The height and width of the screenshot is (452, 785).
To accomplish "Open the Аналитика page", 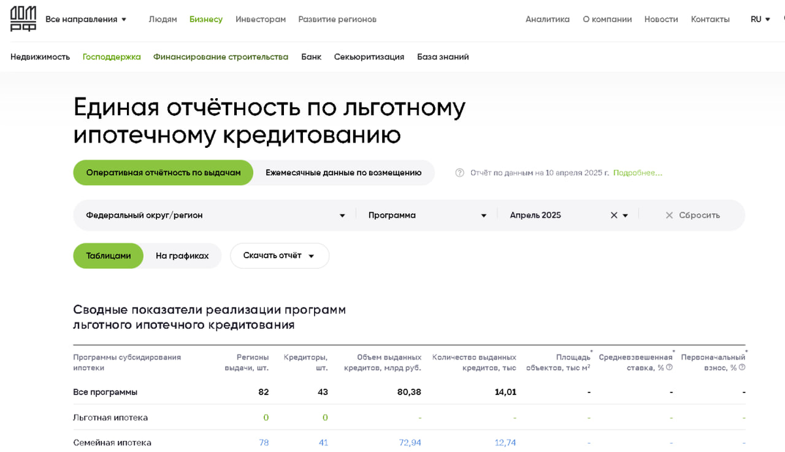I will pyautogui.click(x=548, y=20).
